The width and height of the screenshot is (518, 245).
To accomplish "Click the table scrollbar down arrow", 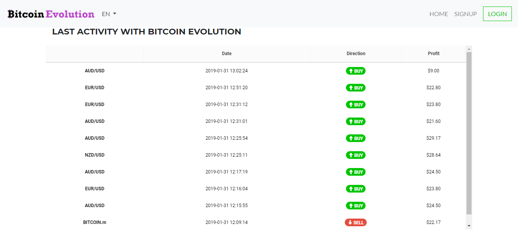I will point(469,226).
